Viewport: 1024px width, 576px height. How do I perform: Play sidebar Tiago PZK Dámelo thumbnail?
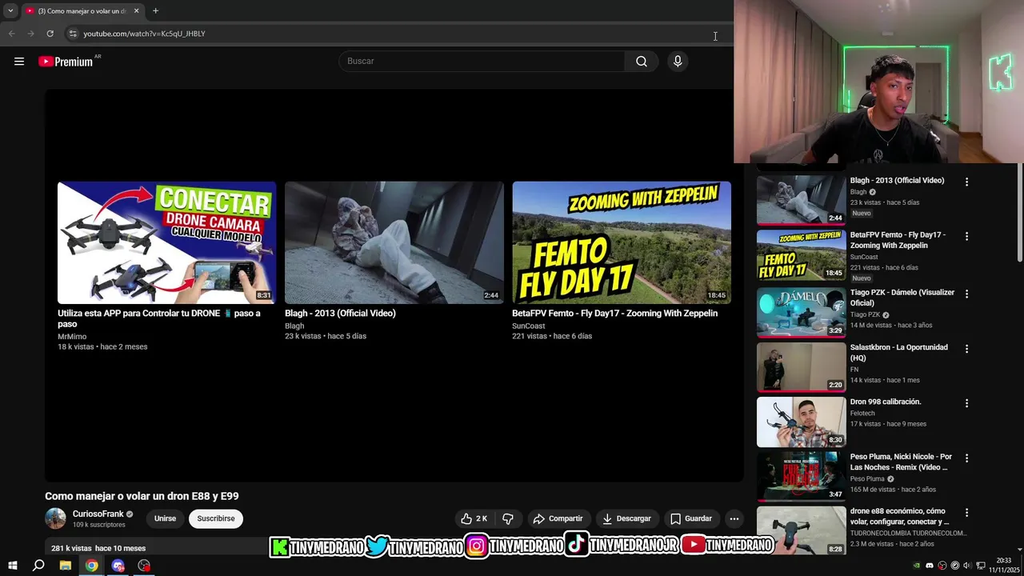click(801, 312)
